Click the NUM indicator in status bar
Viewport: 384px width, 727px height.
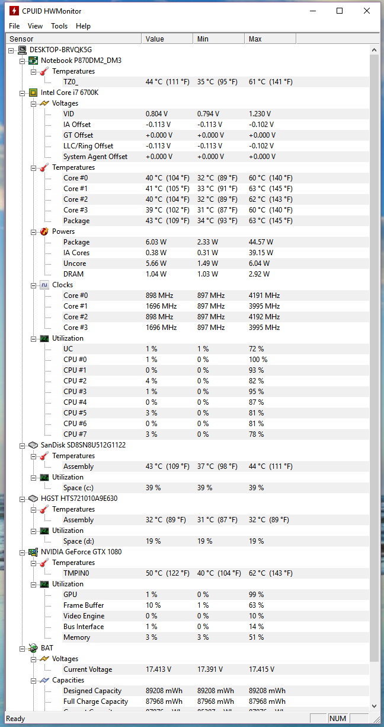pos(338,719)
